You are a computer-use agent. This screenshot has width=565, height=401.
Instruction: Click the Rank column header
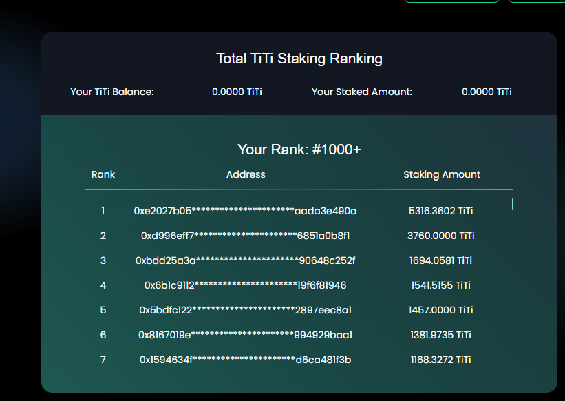pos(103,174)
